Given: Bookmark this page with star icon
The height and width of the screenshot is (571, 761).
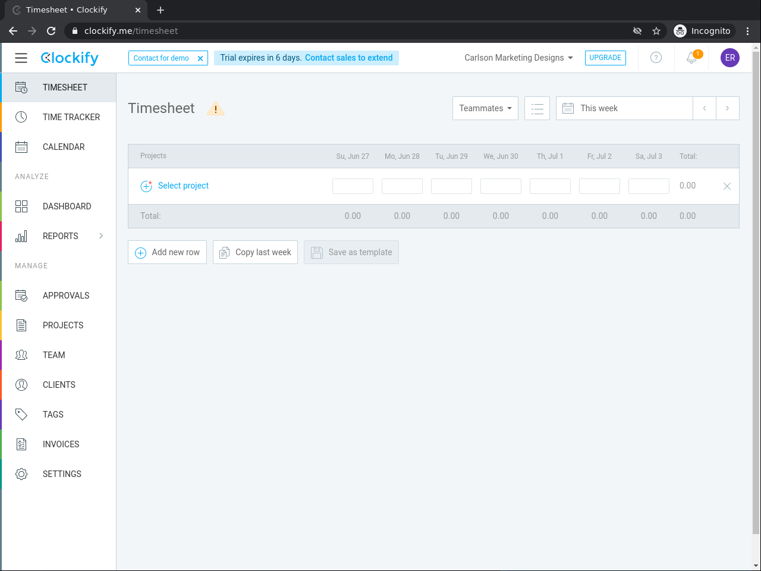Looking at the screenshot, I should pyautogui.click(x=656, y=31).
